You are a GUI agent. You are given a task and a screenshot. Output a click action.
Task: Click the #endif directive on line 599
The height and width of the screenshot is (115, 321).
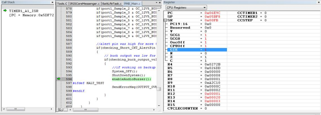point(79,91)
